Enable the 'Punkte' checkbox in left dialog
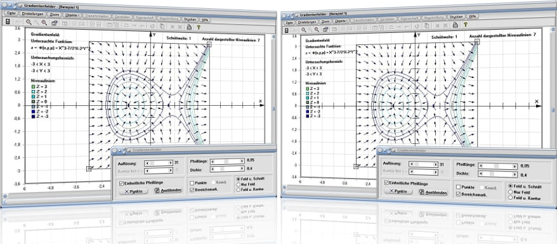Screen dimensions: 557x244 point(192,183)
